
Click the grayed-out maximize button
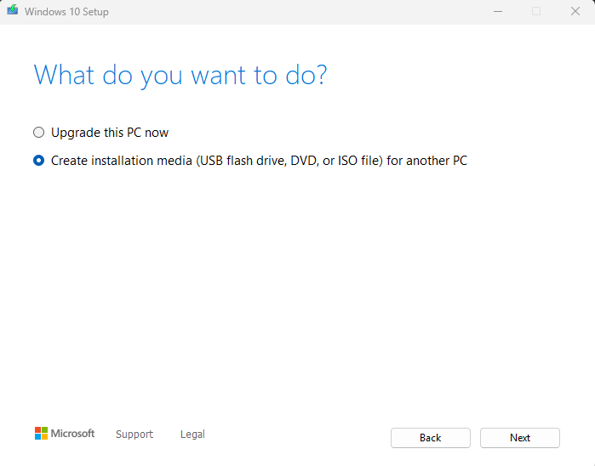pyautogui.click(x=536, y=11)
